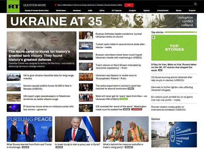Open Turkish sailor killed drone strike article

120,46
